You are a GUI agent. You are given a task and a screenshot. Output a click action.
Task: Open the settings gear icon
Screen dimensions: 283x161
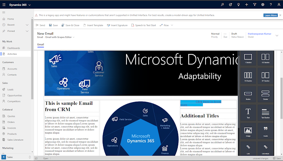point(263,5)
